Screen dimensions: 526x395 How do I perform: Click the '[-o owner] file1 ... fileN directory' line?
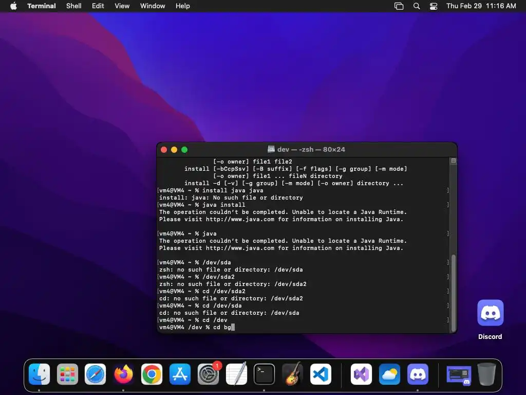point(278,176)
